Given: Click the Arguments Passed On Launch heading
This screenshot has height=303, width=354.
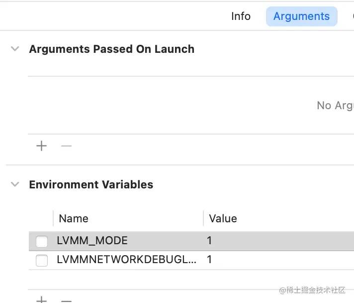Looking at the screenshot, I should 111,49.
